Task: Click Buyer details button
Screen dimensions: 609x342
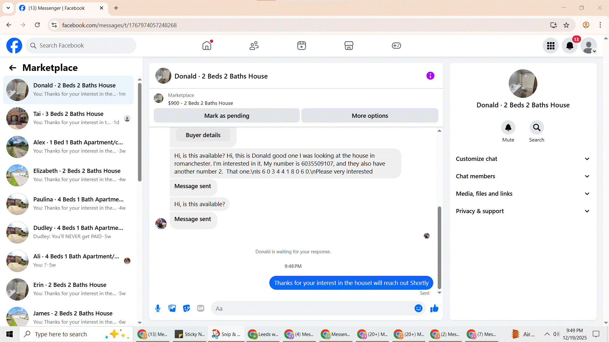Action: [203, 135]
